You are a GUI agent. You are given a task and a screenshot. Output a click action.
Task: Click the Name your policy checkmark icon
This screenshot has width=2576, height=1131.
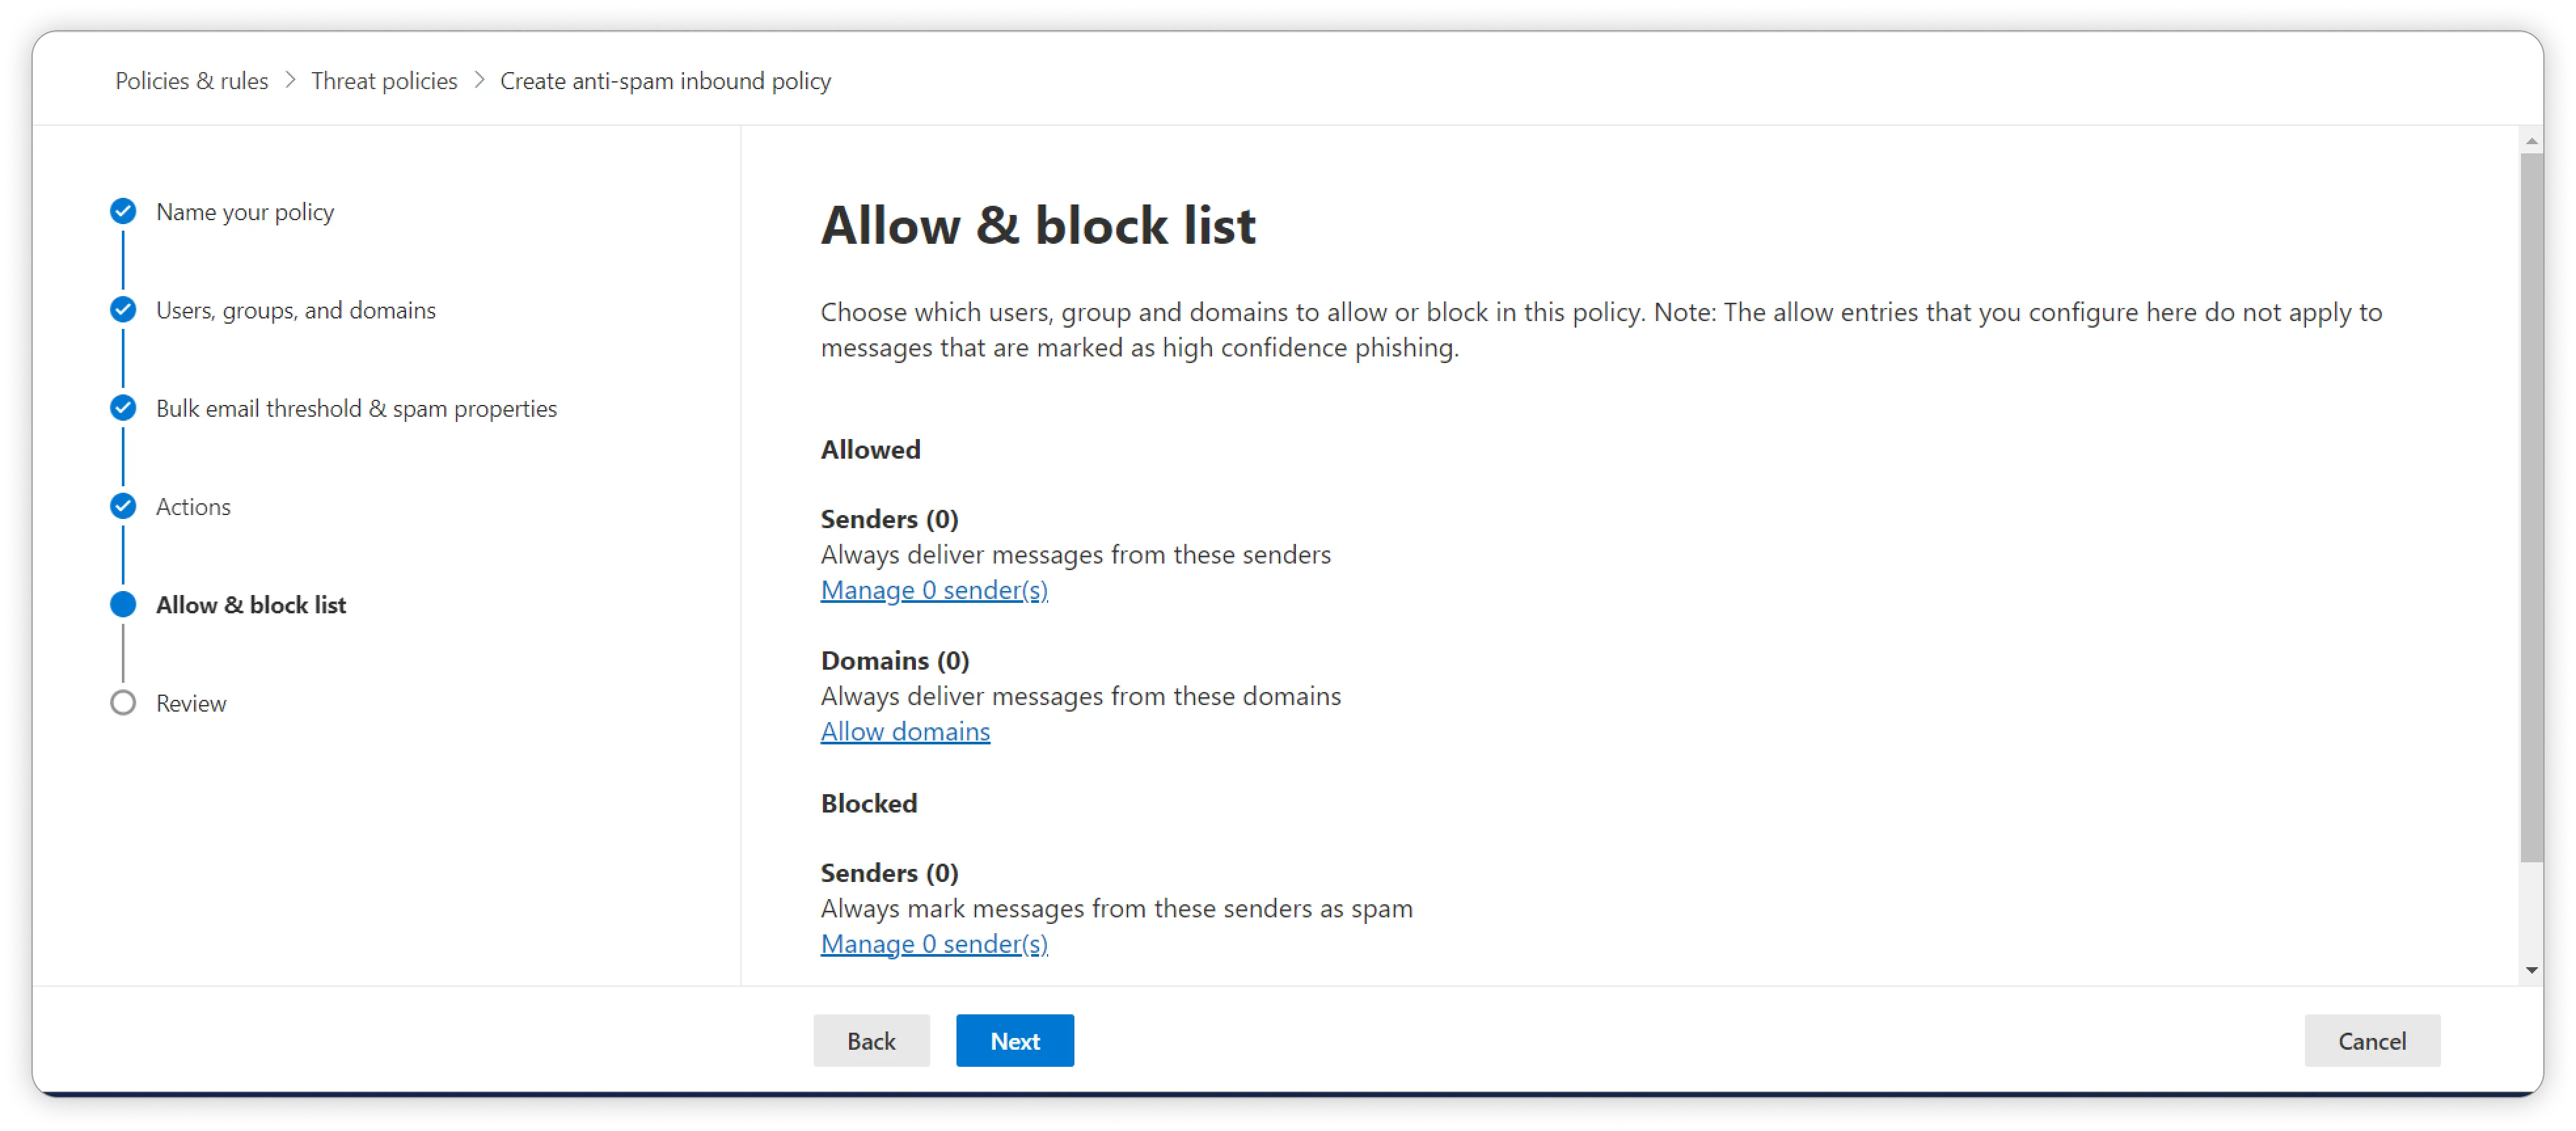tap(123, 211)
